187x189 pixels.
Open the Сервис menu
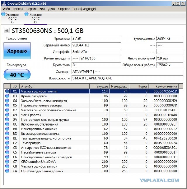coord(31,9)
